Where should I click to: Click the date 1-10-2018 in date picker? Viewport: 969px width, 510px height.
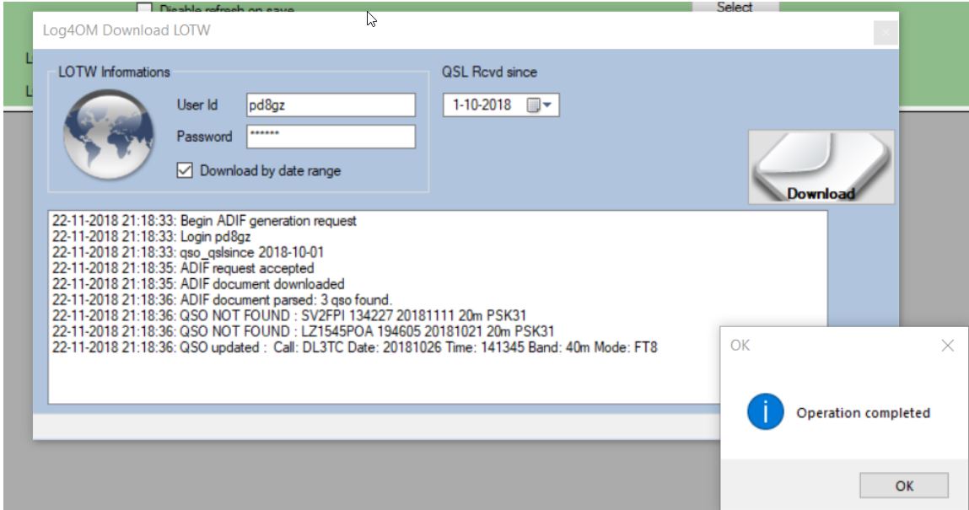tap(482, 105)
